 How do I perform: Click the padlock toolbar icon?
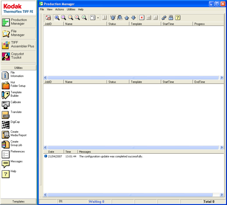click(171, 18)
